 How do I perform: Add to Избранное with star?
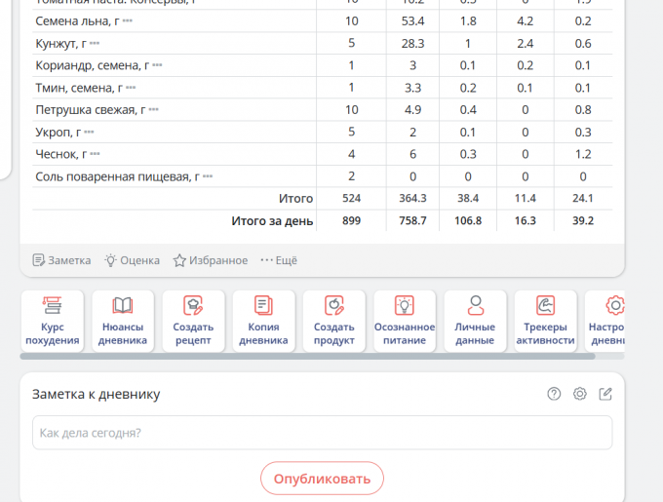pos(210,260)
